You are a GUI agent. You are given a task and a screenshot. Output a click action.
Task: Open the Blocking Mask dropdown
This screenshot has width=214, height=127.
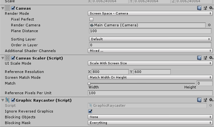coord(150,123)
